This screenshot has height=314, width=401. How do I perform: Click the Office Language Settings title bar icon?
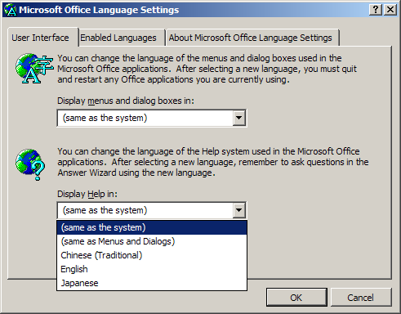[x=11, y=10]
